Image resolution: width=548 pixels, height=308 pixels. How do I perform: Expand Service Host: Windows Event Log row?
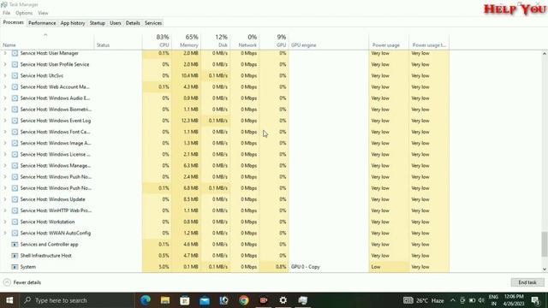point(5,121)
